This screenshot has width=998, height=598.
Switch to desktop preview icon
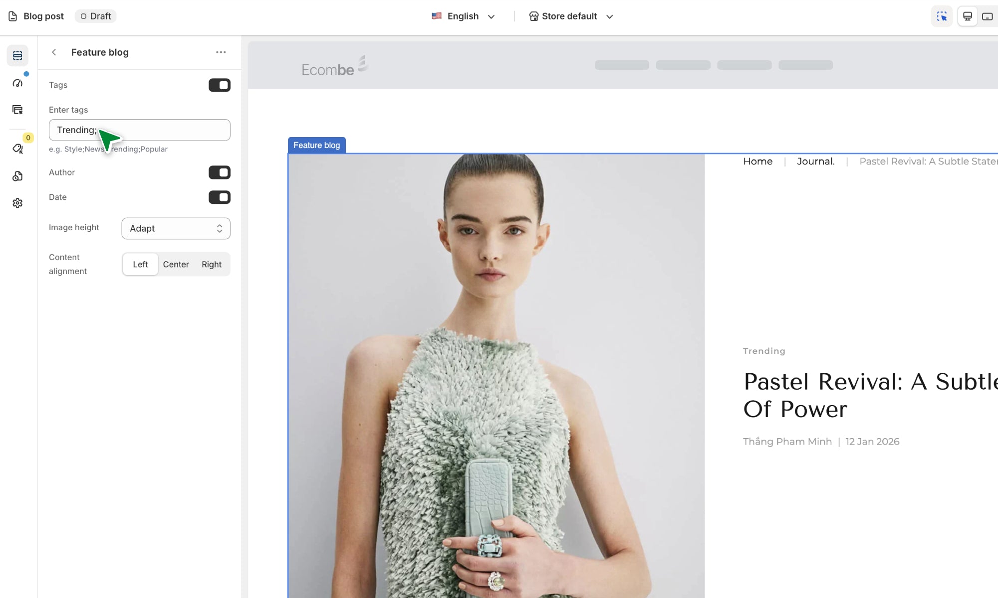[967, 16]
